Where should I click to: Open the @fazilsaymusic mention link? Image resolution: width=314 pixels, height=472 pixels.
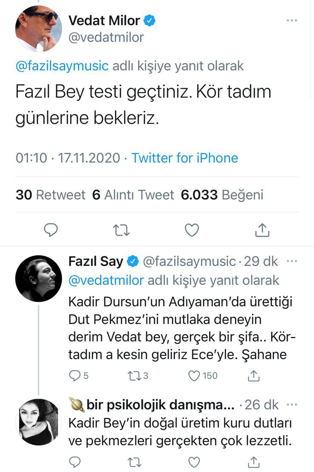tap(62, 66)
